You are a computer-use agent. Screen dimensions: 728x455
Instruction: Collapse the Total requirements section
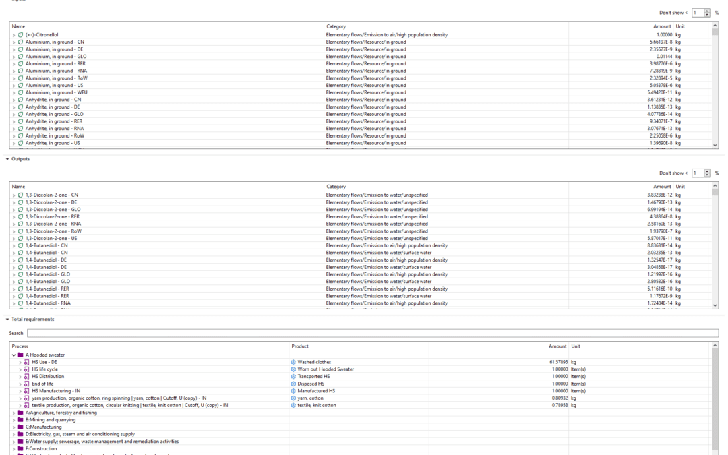tap(7, 320)
